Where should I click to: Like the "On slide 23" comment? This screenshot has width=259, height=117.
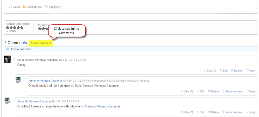pos(187,112)
